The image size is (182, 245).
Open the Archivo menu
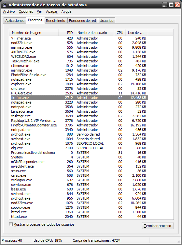point(9,11)
